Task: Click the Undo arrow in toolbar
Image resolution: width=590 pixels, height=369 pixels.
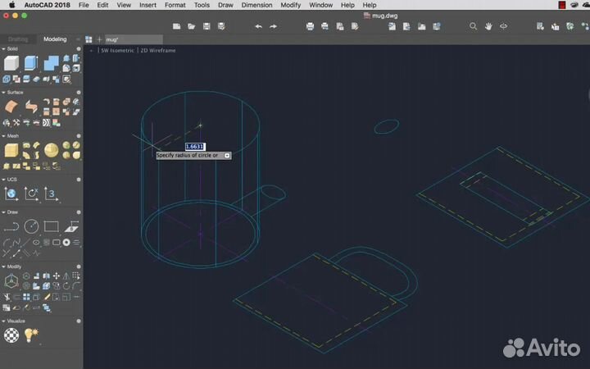Action: 258,26
